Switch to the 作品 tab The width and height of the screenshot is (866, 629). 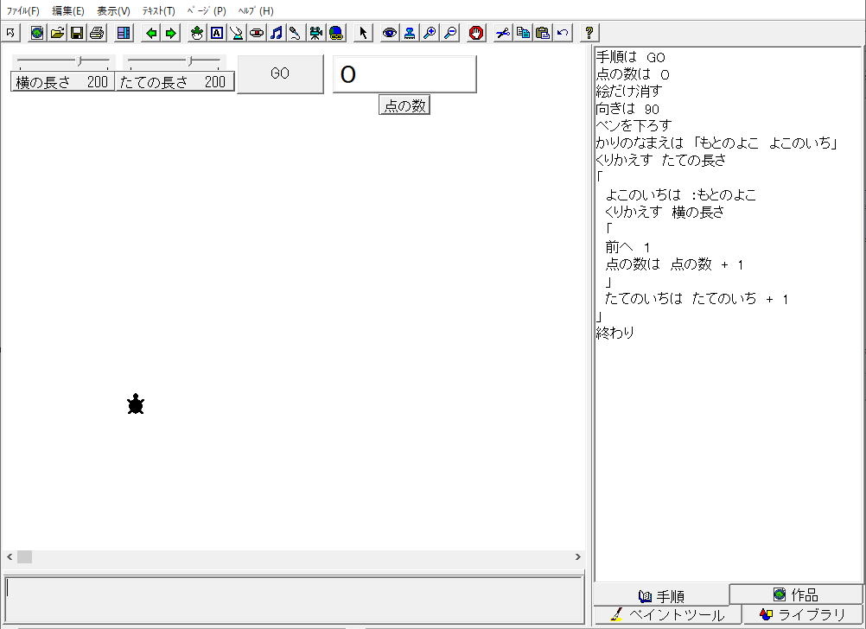(x=796, y=594)
